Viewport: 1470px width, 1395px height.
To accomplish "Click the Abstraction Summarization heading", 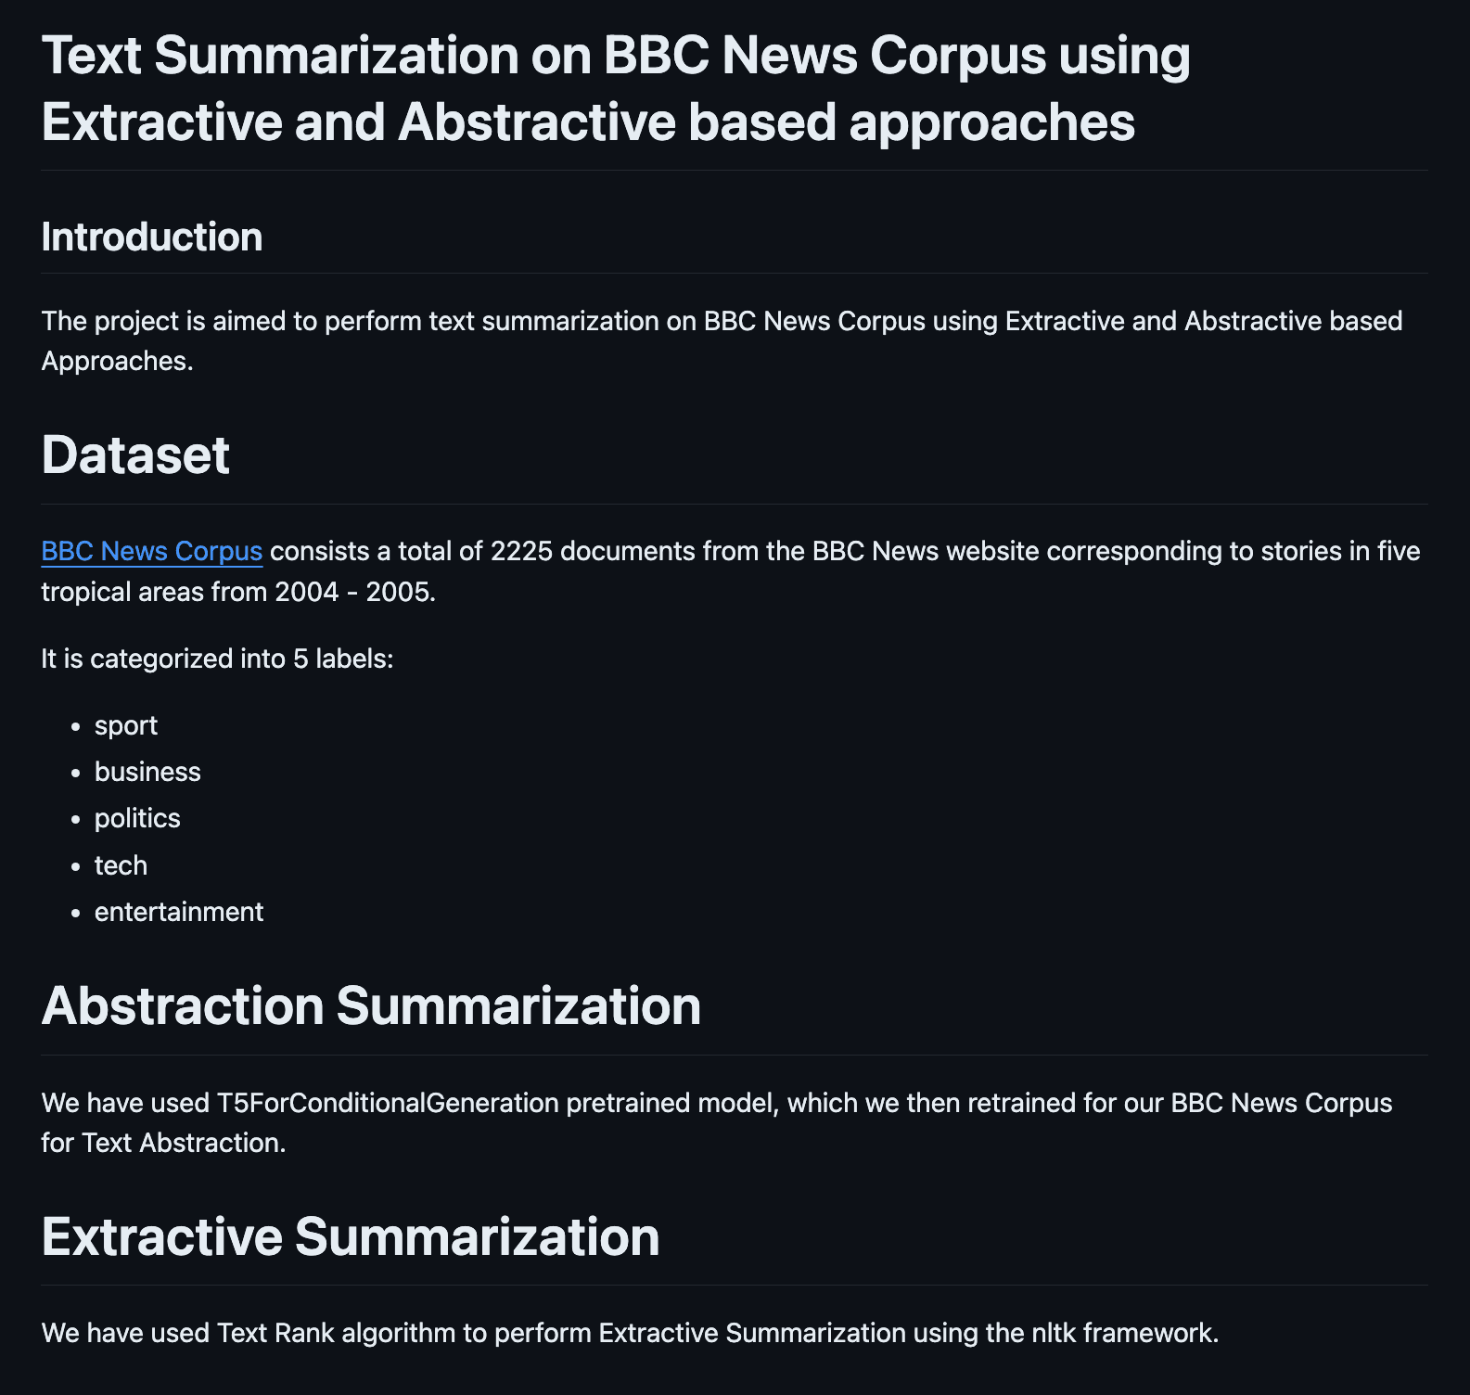I will point(371,1005).
